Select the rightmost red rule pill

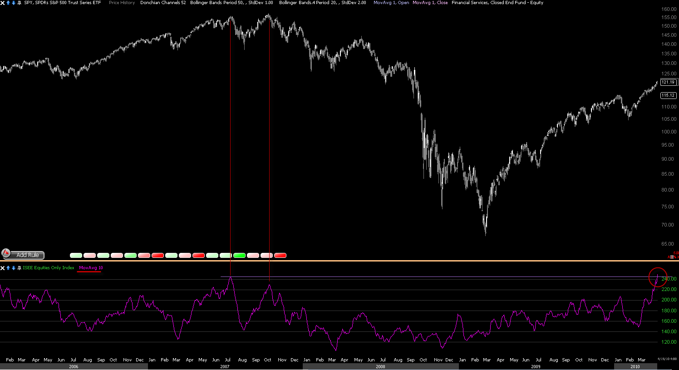[x=280, y=256]
